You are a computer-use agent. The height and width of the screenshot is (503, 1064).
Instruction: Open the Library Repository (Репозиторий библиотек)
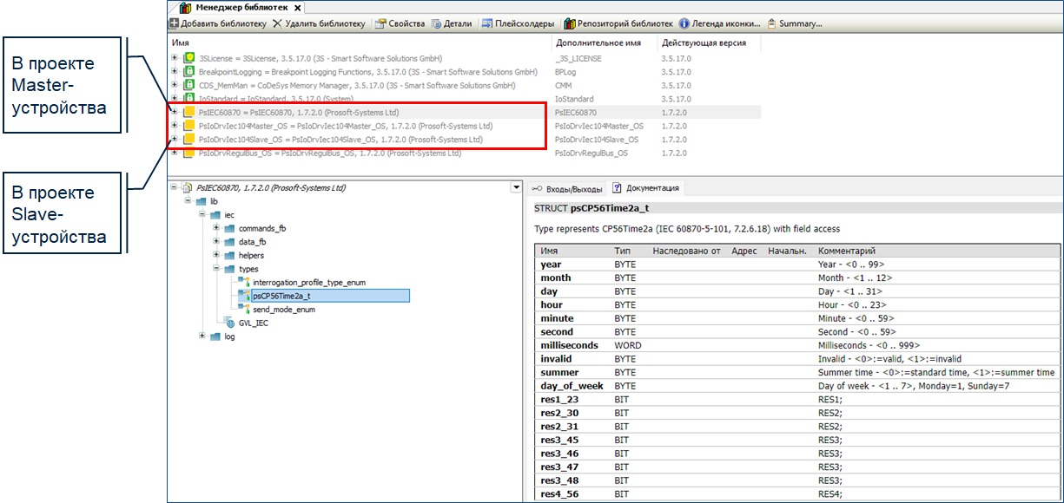[x=618, y=24]
